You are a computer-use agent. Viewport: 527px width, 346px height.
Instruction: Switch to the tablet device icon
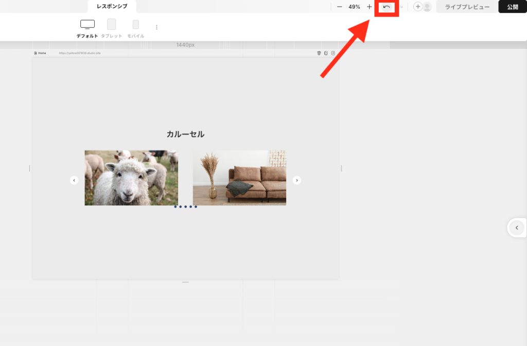click(x=111, y=24)
